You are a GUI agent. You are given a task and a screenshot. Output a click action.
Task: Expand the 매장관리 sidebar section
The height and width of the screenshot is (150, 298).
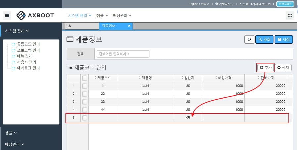click(x=15, y=144)
